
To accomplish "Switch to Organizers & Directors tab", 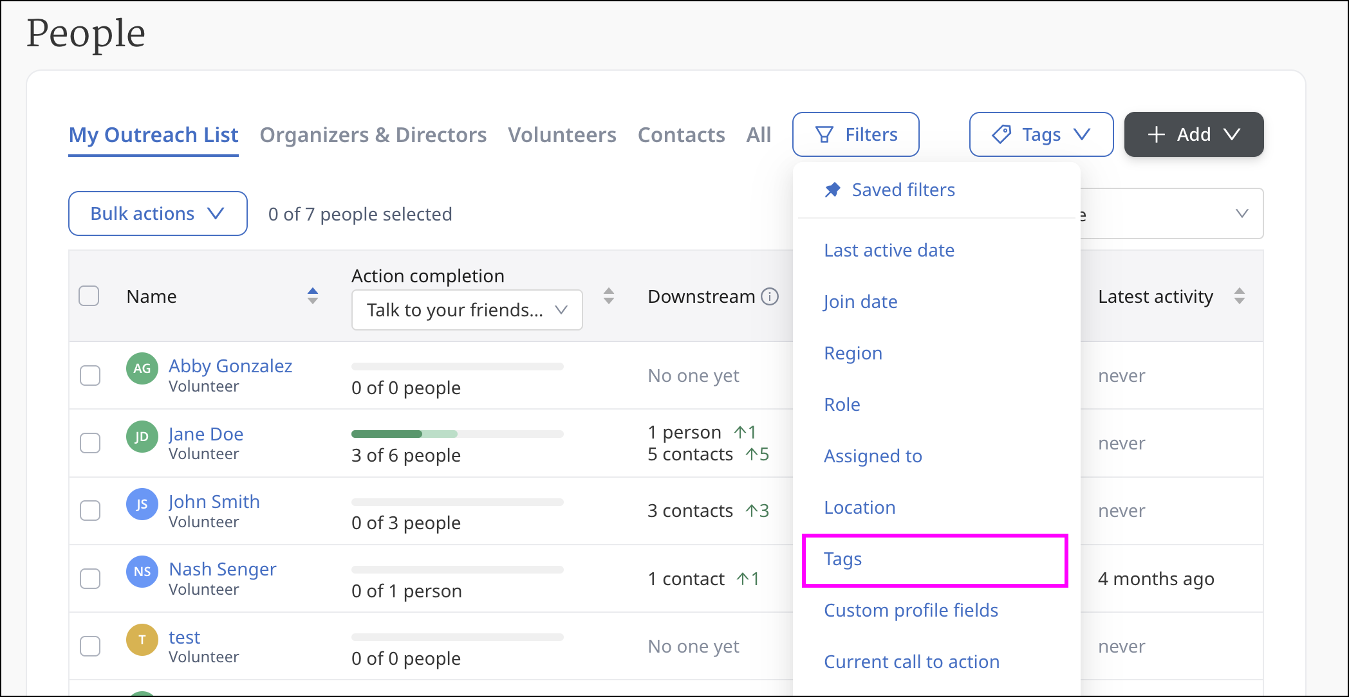I will pos(373,135).
